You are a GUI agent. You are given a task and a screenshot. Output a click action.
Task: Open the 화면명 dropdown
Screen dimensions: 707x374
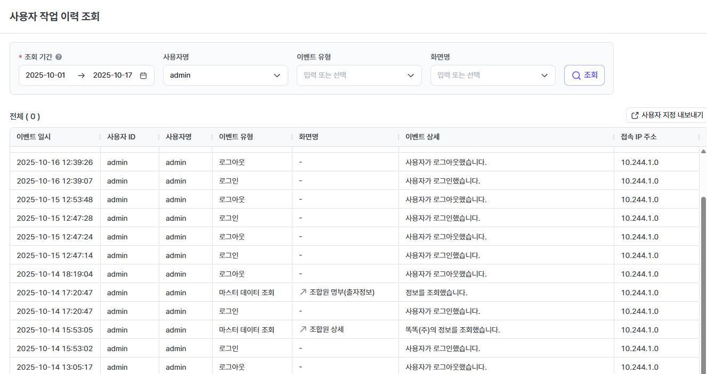pos(492,76)
